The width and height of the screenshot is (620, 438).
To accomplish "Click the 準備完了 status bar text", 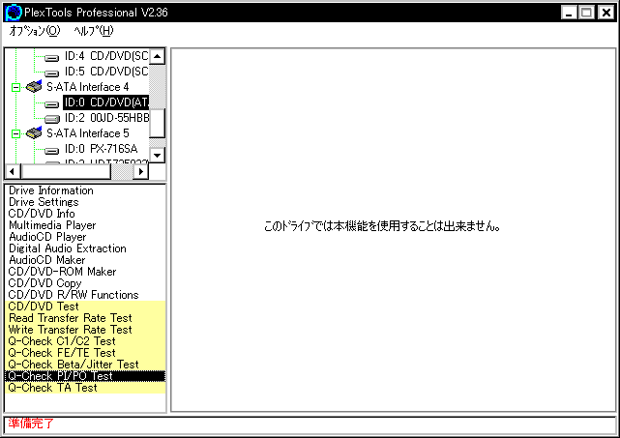I will [x=31, y=423].
